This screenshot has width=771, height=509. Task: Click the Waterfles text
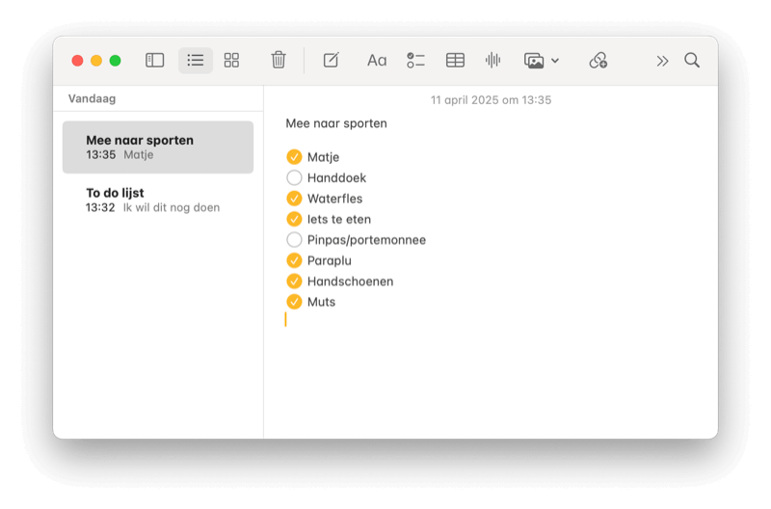tap(334, 199)
